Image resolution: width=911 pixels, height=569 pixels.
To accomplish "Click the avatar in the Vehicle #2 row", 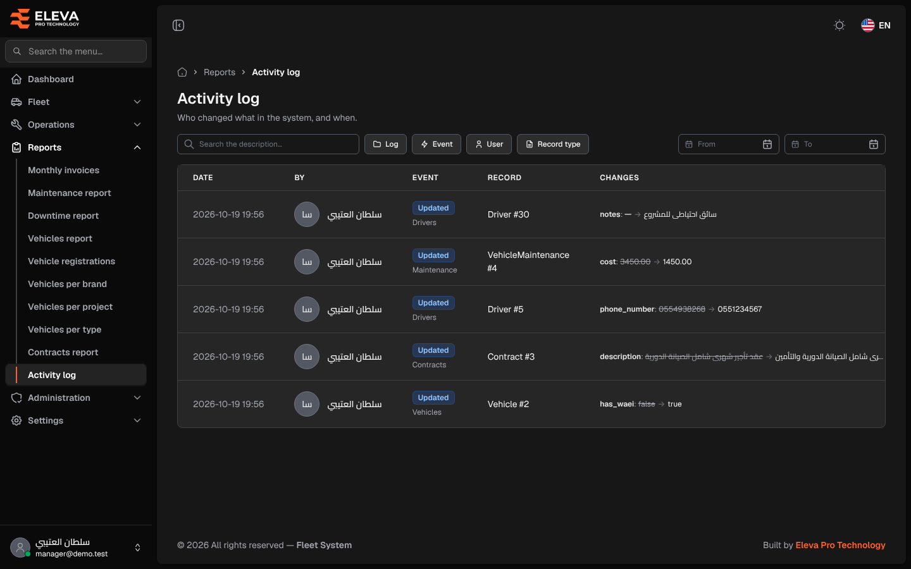I will [x=307, y=404].
